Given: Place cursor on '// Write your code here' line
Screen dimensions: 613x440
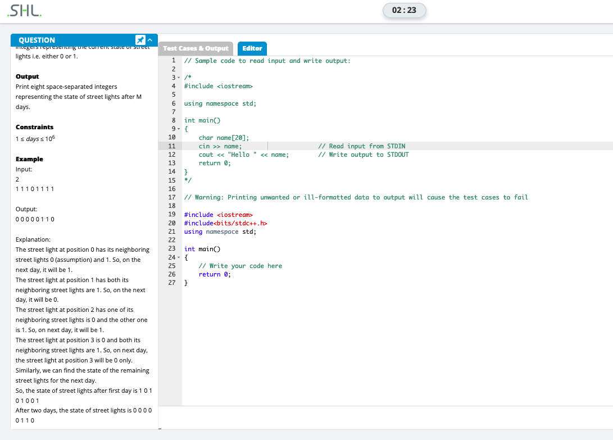Looking at the screenshot, I should pos(240,266).
